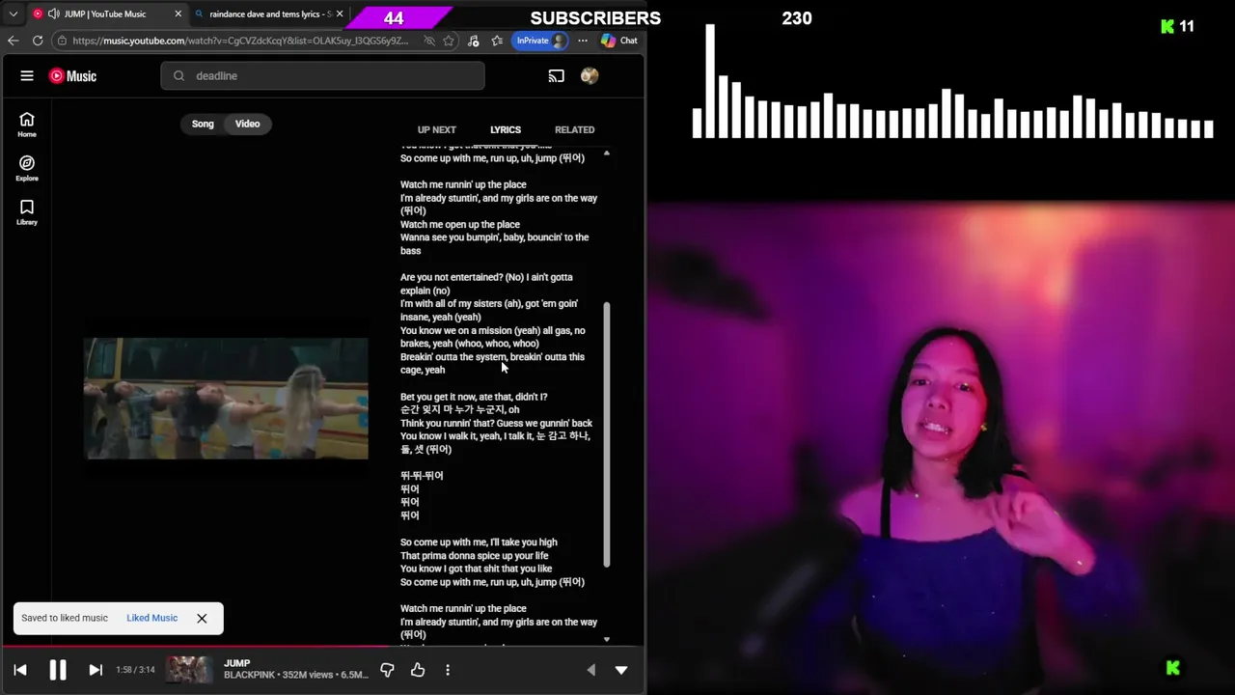Toggle the like thumbs-up for JUMP

[418, 670]
